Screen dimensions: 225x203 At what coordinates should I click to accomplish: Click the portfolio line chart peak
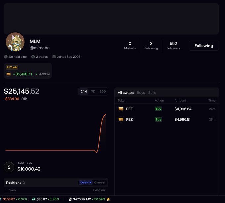tap(106, 114)
